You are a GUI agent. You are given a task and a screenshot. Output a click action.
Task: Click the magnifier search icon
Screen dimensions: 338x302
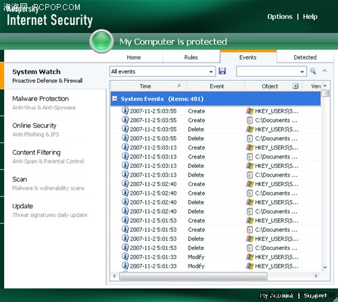point(313,71)
